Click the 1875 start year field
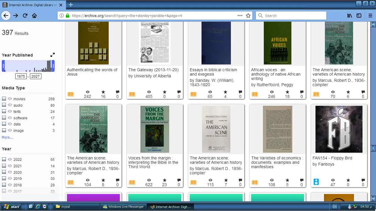Image resolution: width=376 pixels, height=211 pixels. coord(21,76)
